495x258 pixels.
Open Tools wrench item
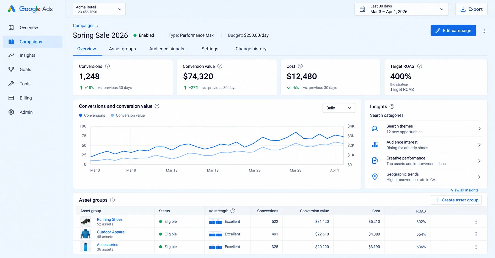click(33, 84)
